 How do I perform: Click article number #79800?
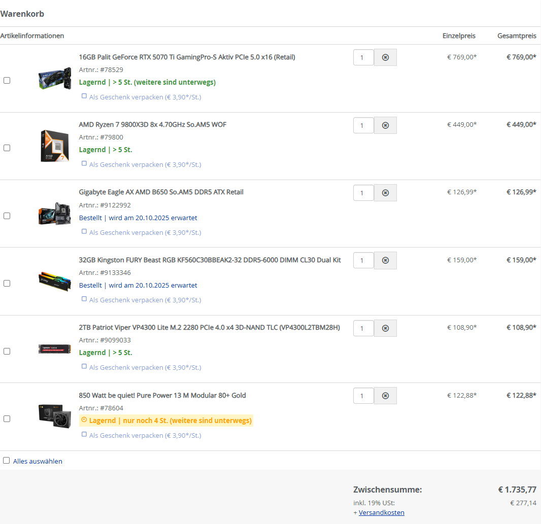pos(112,137)
